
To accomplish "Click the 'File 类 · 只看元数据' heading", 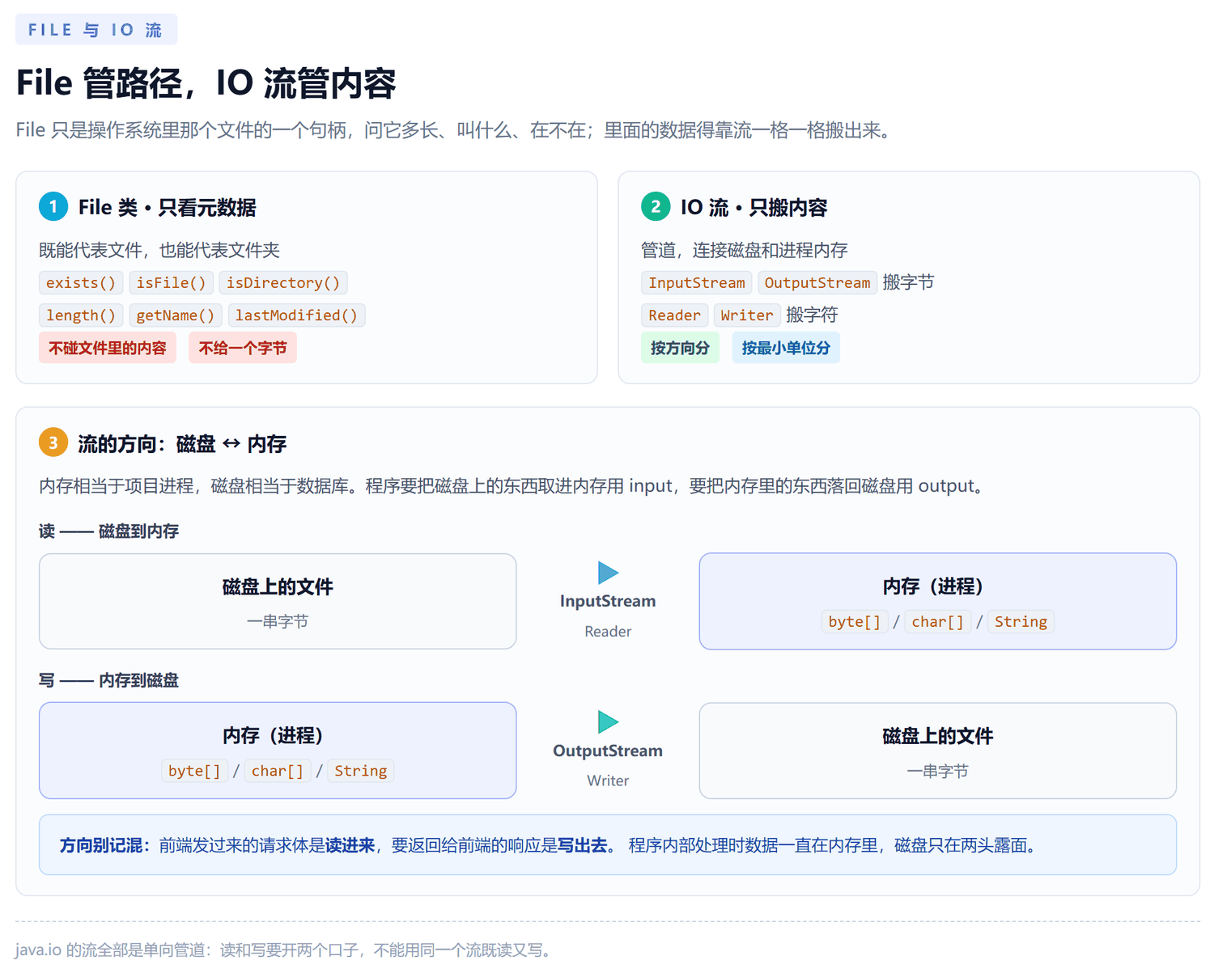I will point(168,208).
